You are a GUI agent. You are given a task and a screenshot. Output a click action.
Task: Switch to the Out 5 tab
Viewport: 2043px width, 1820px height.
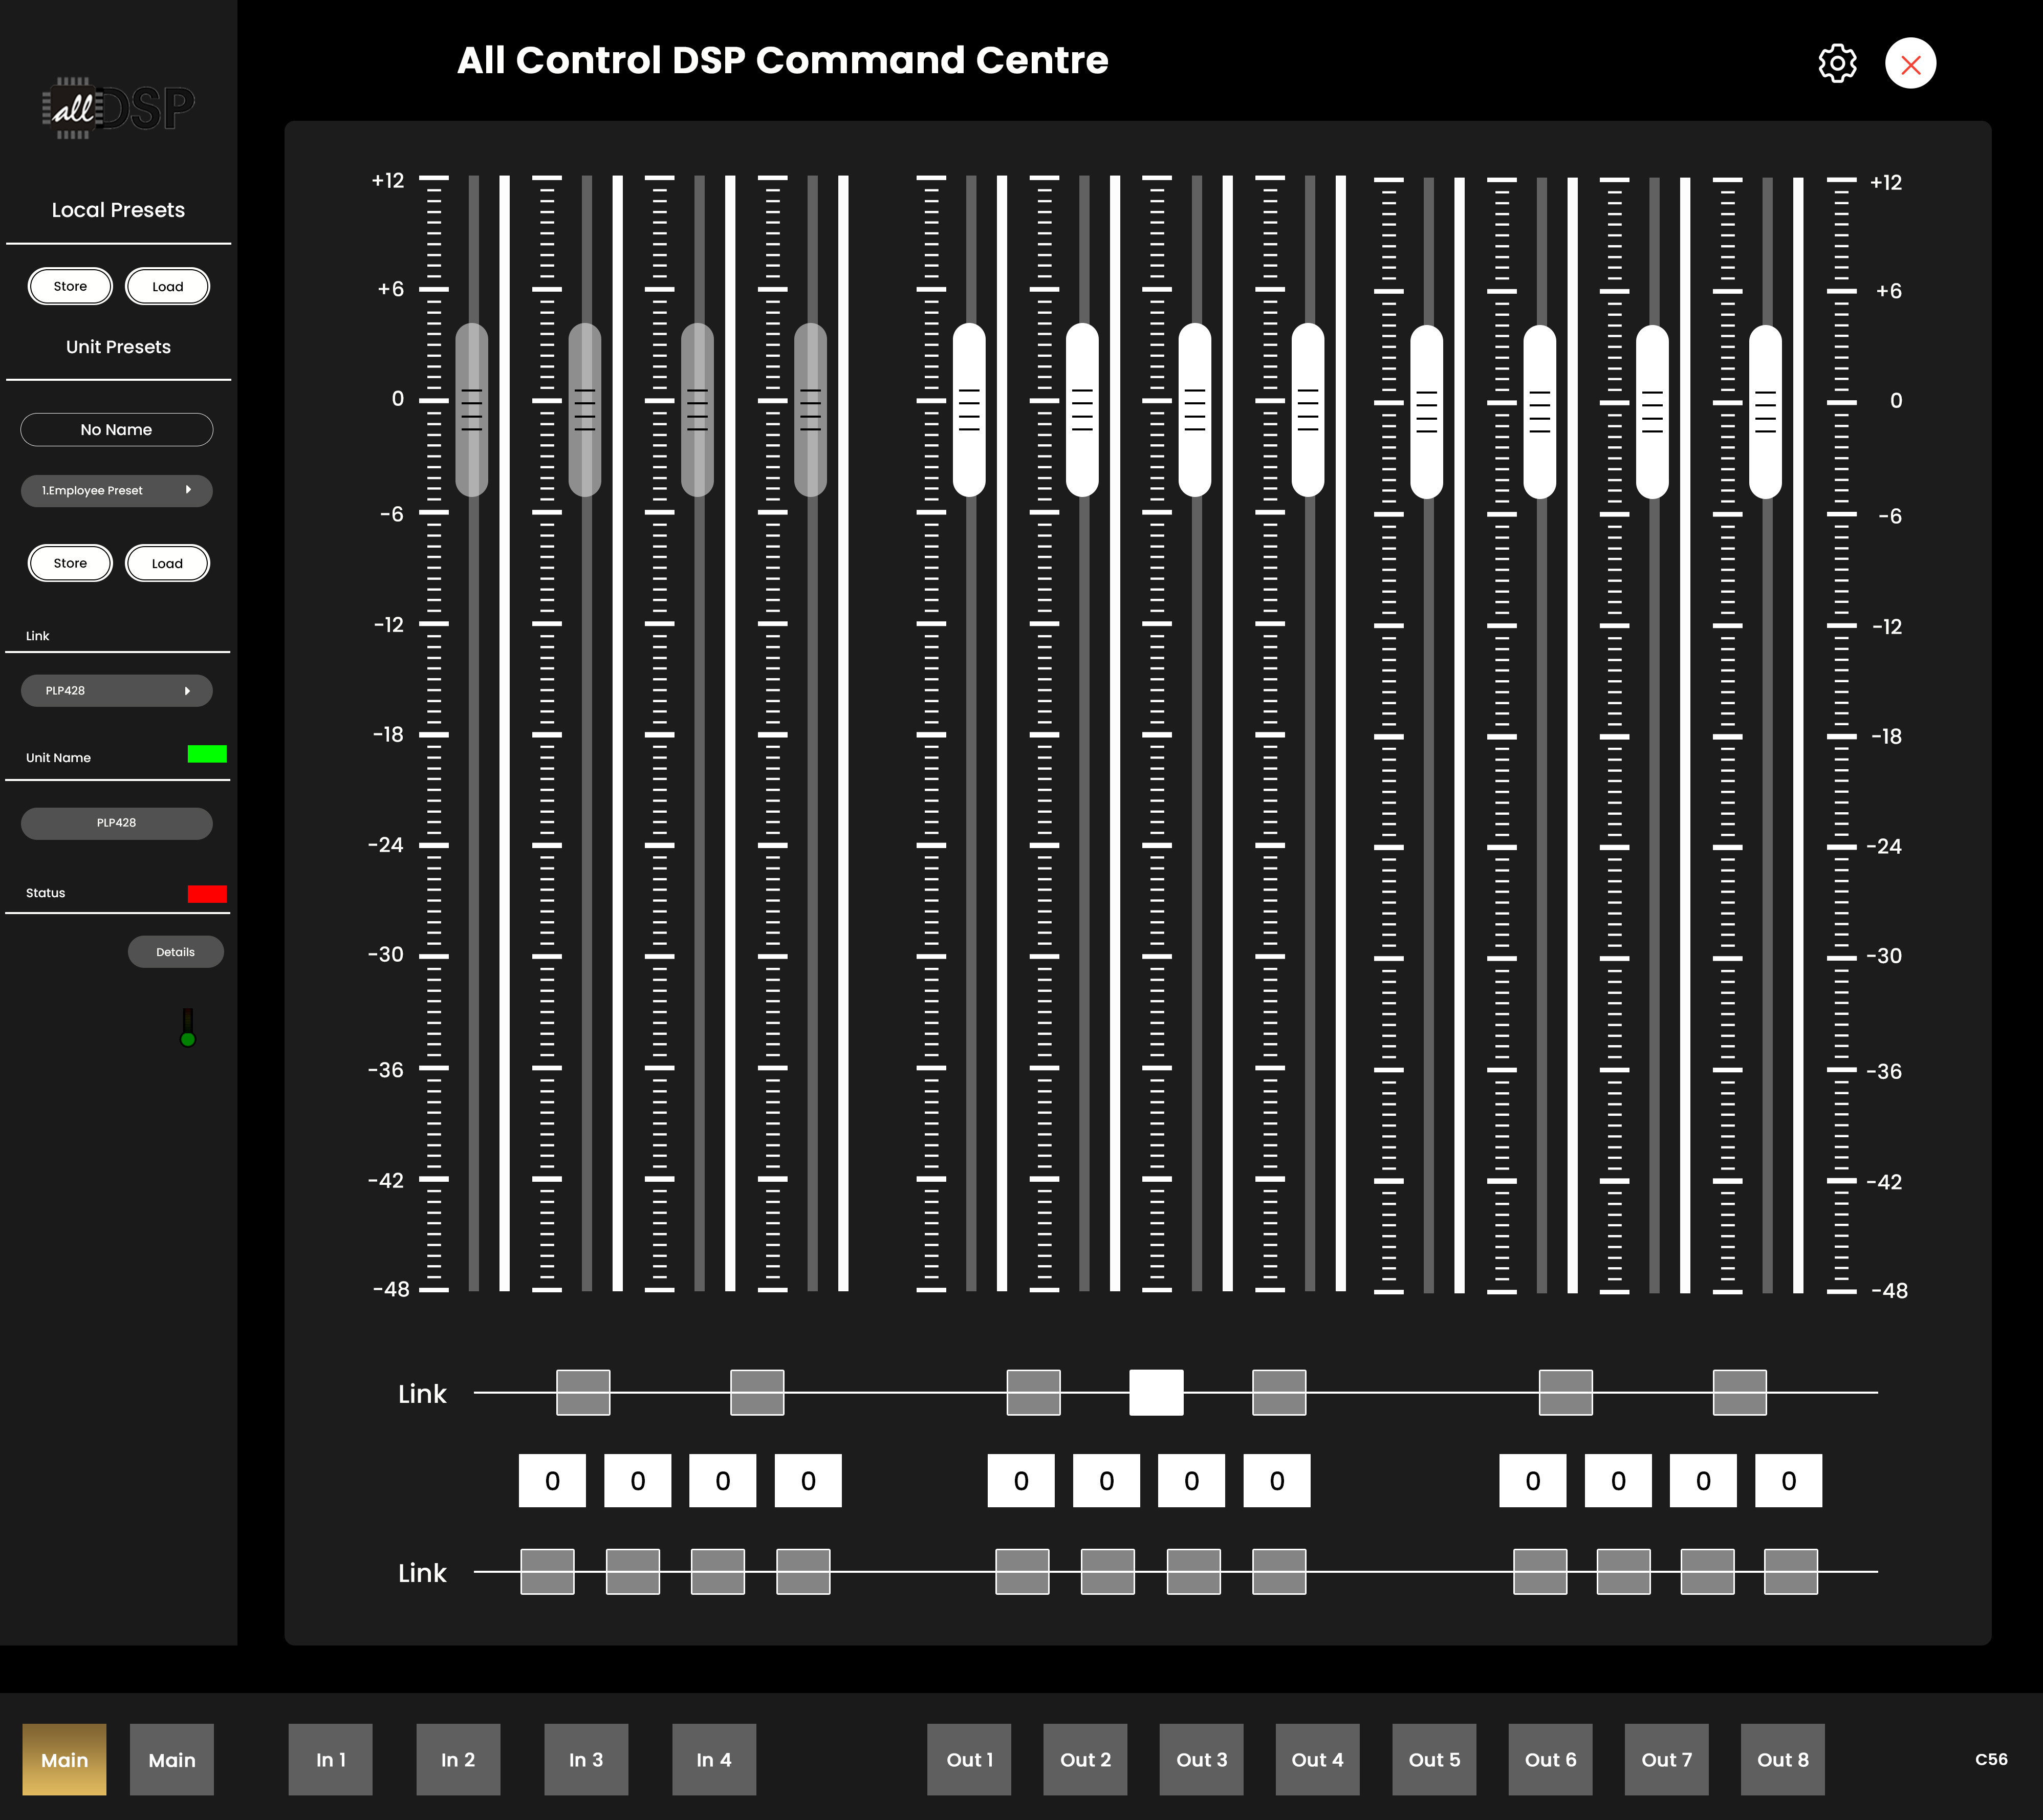pos(1433,1759)
